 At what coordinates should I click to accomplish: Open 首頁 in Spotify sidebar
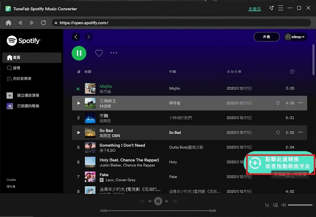32,58
